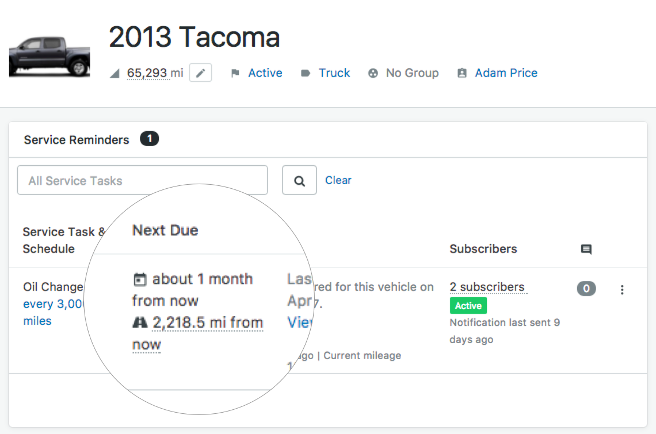Click the calendar icon in Next Due
Viewport: 656px width, 434px height.
[x=139, y=280]
